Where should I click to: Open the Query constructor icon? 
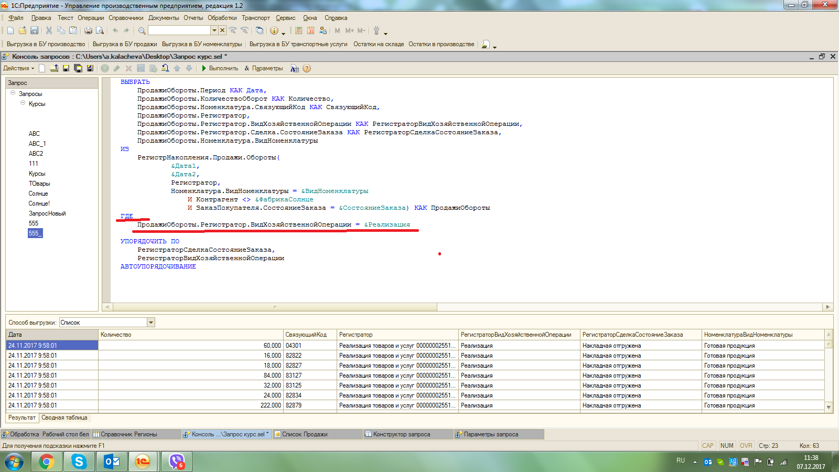tap(295, 68)
